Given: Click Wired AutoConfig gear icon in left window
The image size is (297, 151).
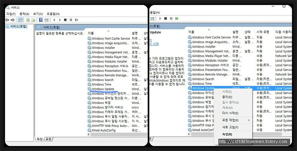Looking at the screenshot, I should (x=89, y=130).
